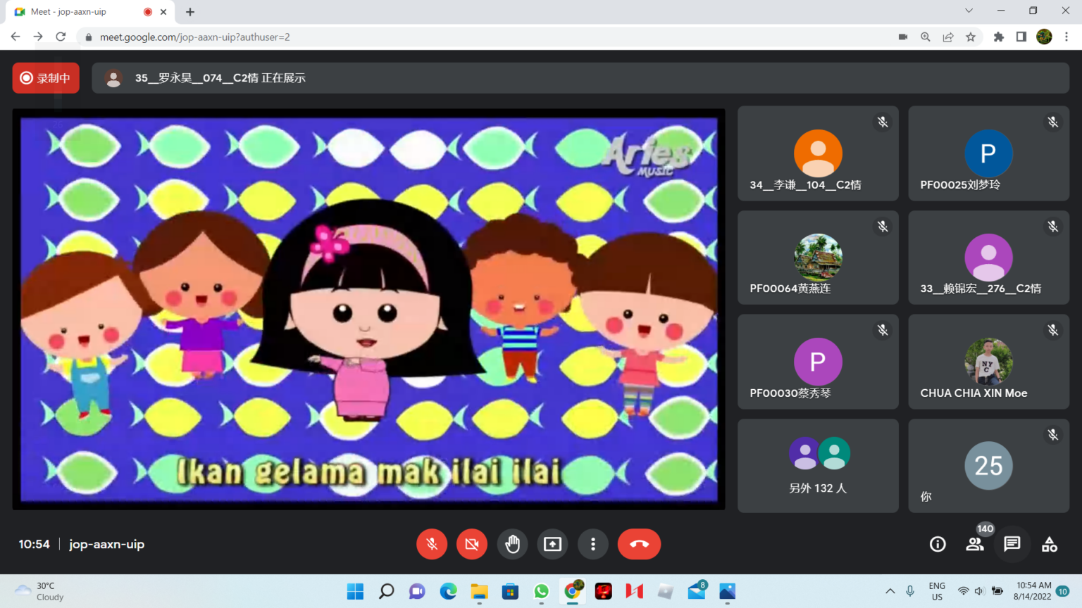The image size is (1082, 608).
Task: Open present now screen share button
Action: 553,544
